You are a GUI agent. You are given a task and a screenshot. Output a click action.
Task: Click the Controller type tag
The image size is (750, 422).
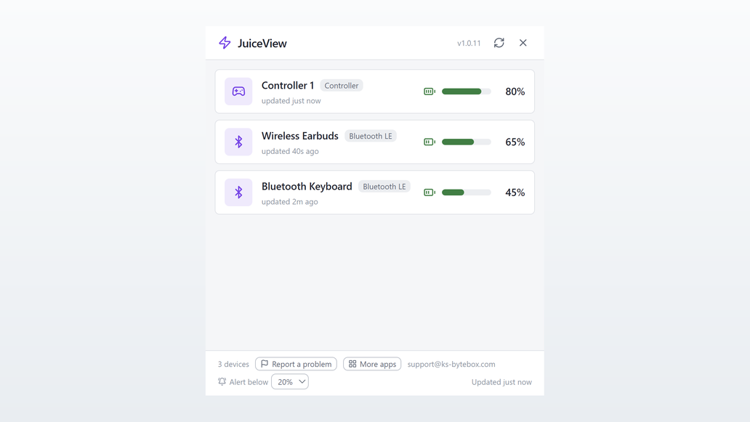coord(342,86)
